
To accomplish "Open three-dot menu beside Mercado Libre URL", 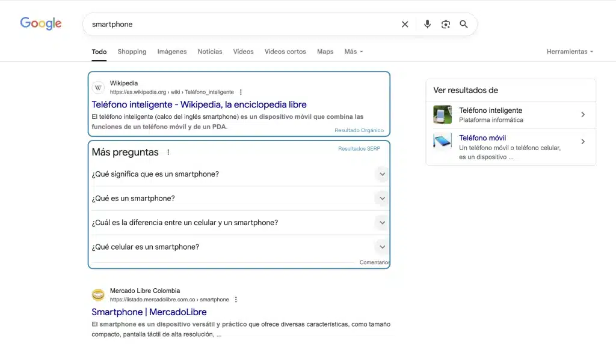I will 236,300.
